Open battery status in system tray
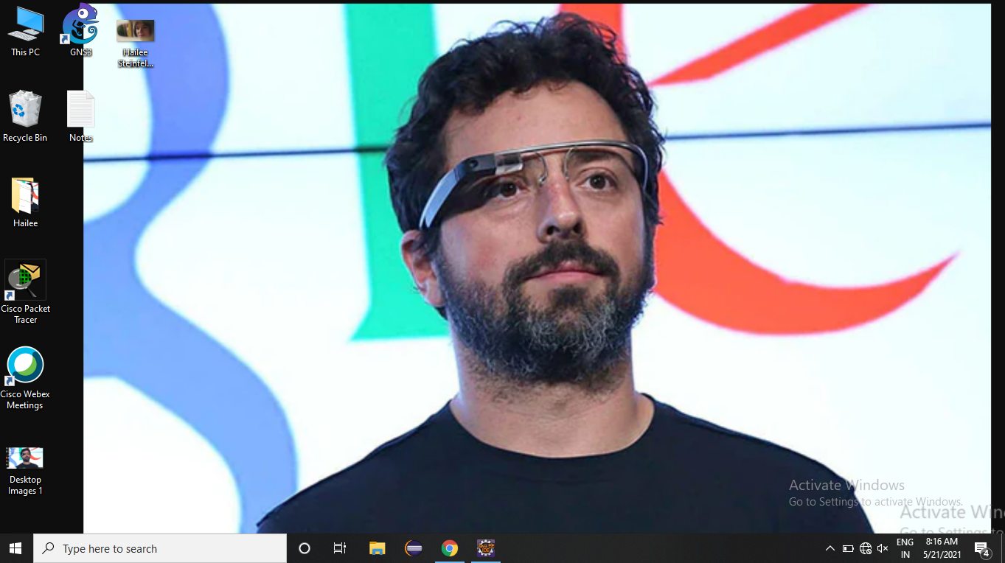 click(848, 548)
